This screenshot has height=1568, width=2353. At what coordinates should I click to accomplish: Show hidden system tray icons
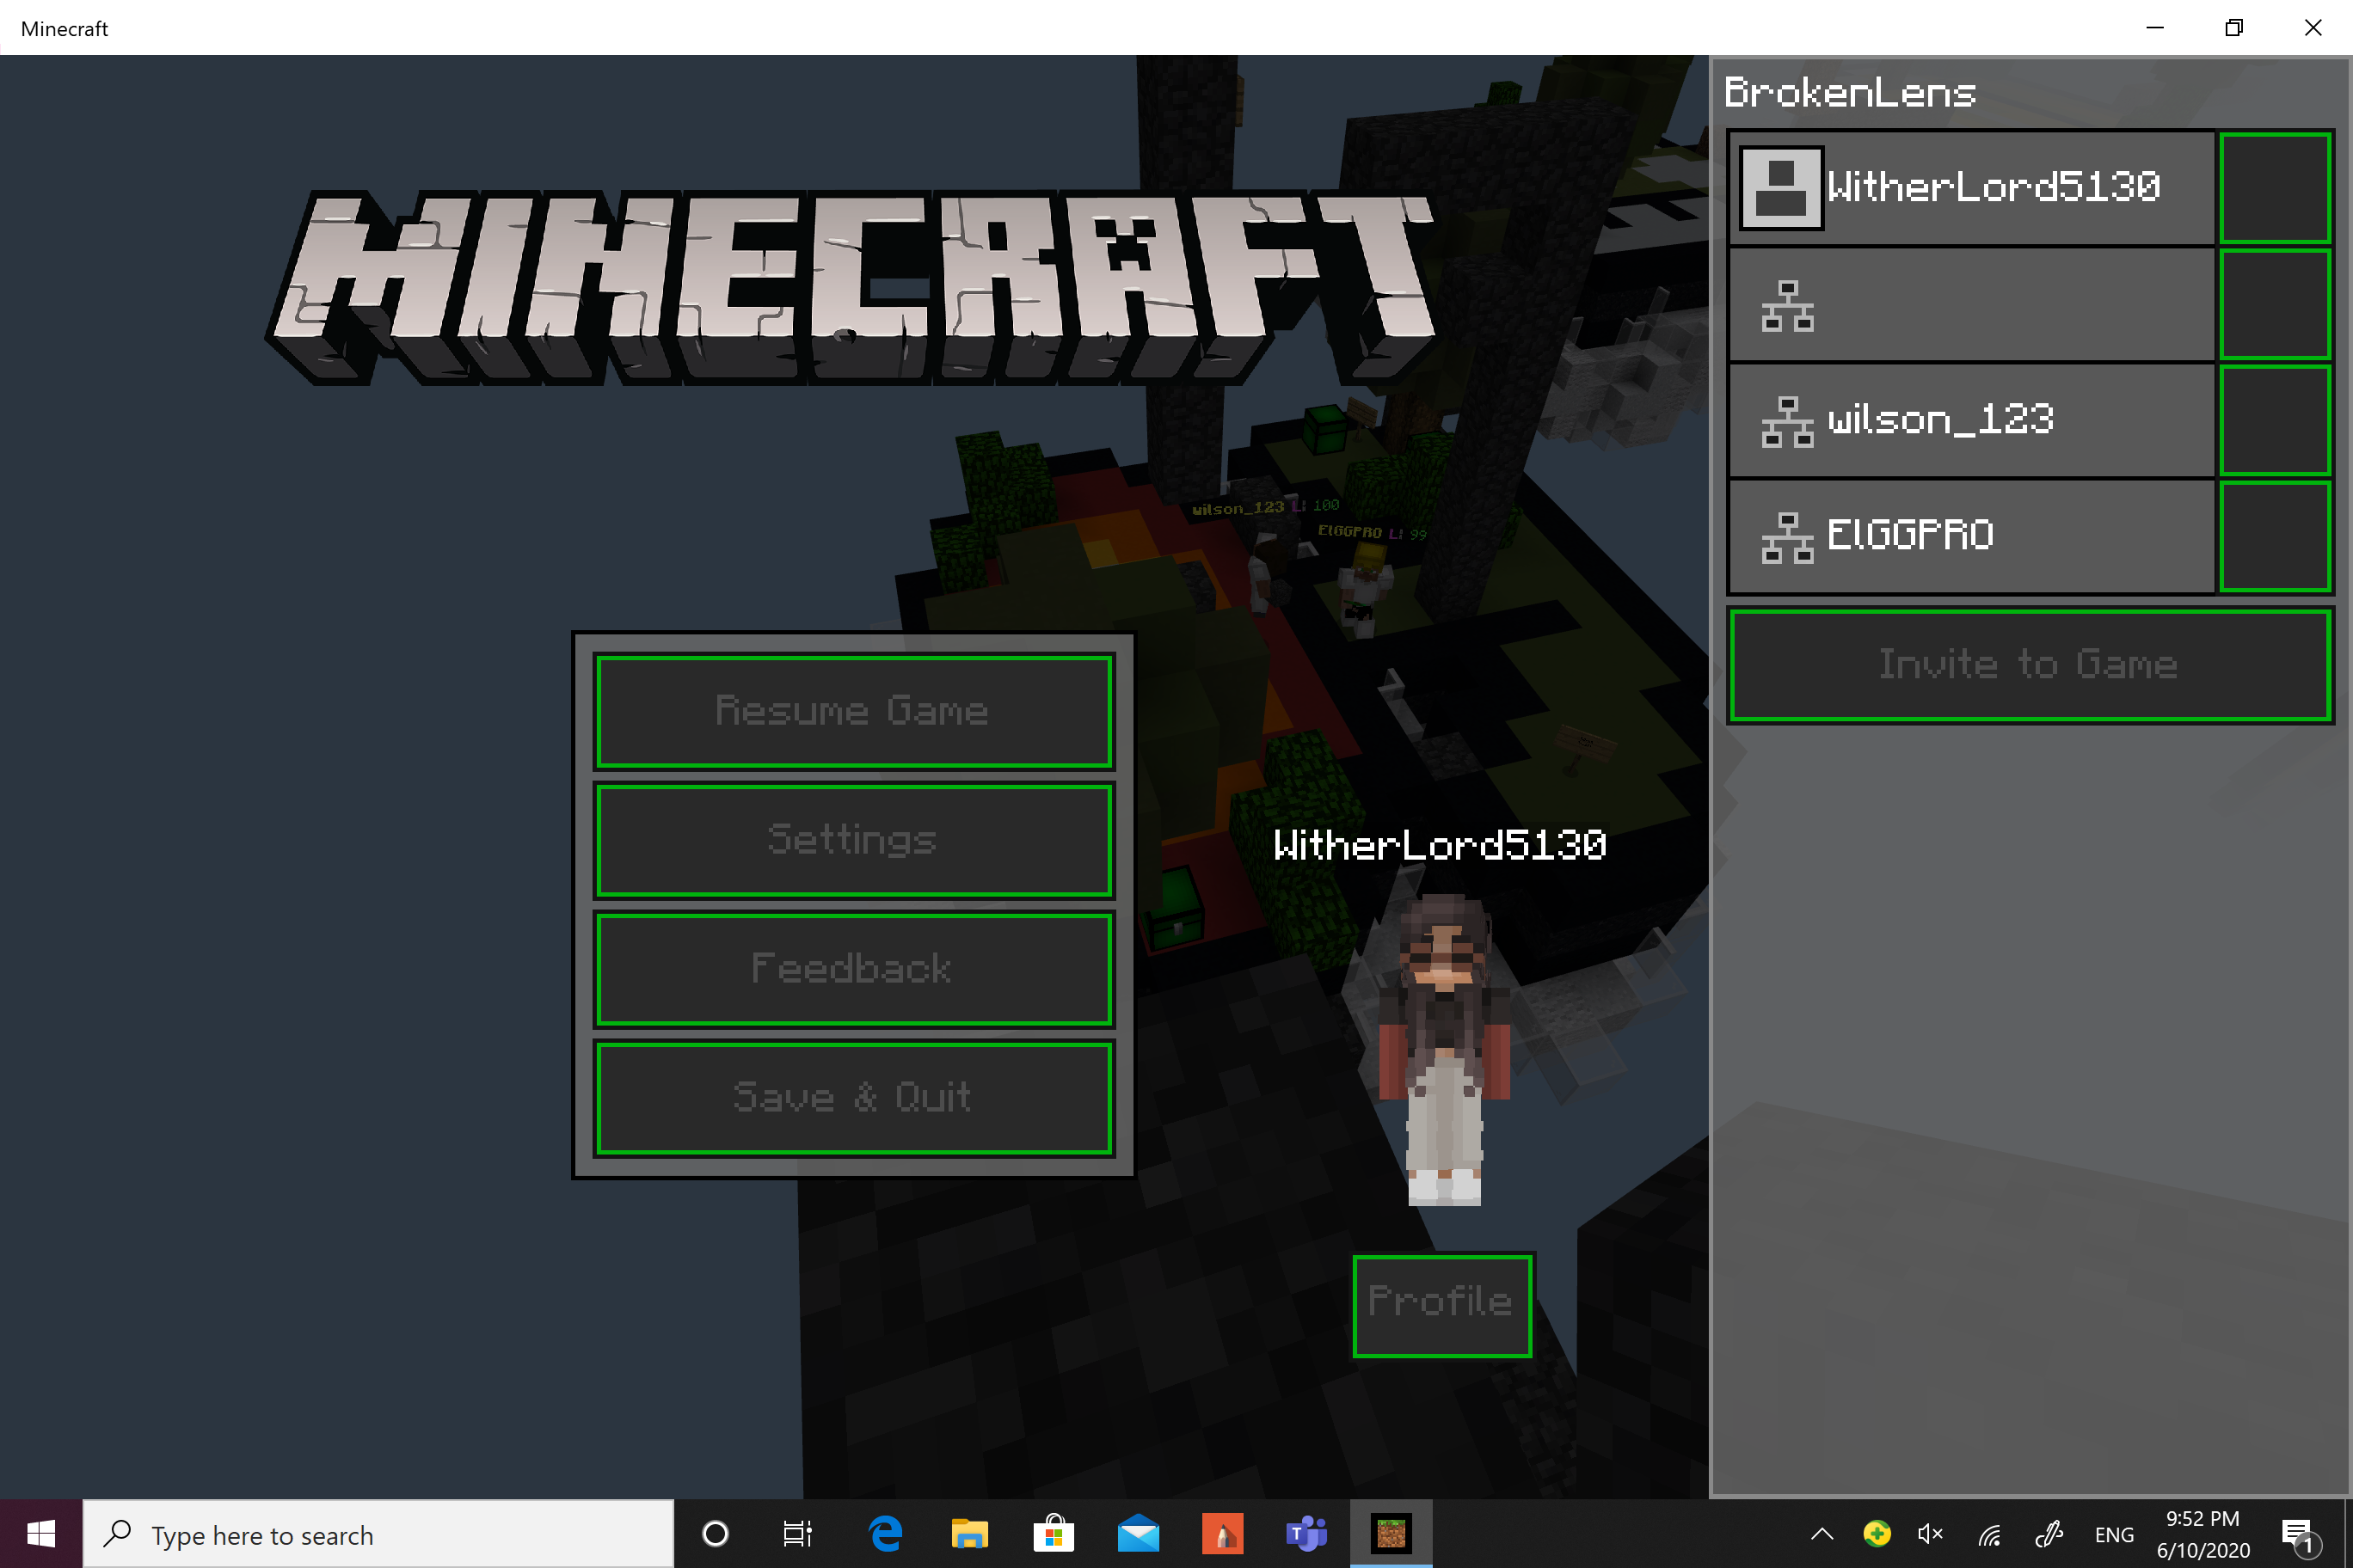1822,1534
